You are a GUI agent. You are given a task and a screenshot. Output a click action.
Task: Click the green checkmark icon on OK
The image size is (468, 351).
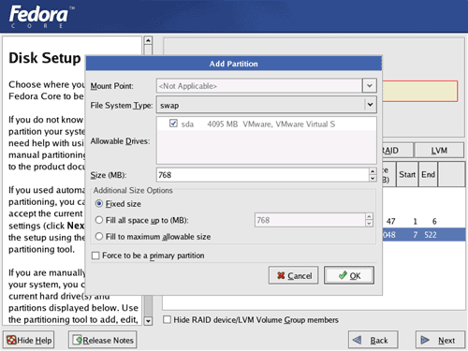[343, 275]
